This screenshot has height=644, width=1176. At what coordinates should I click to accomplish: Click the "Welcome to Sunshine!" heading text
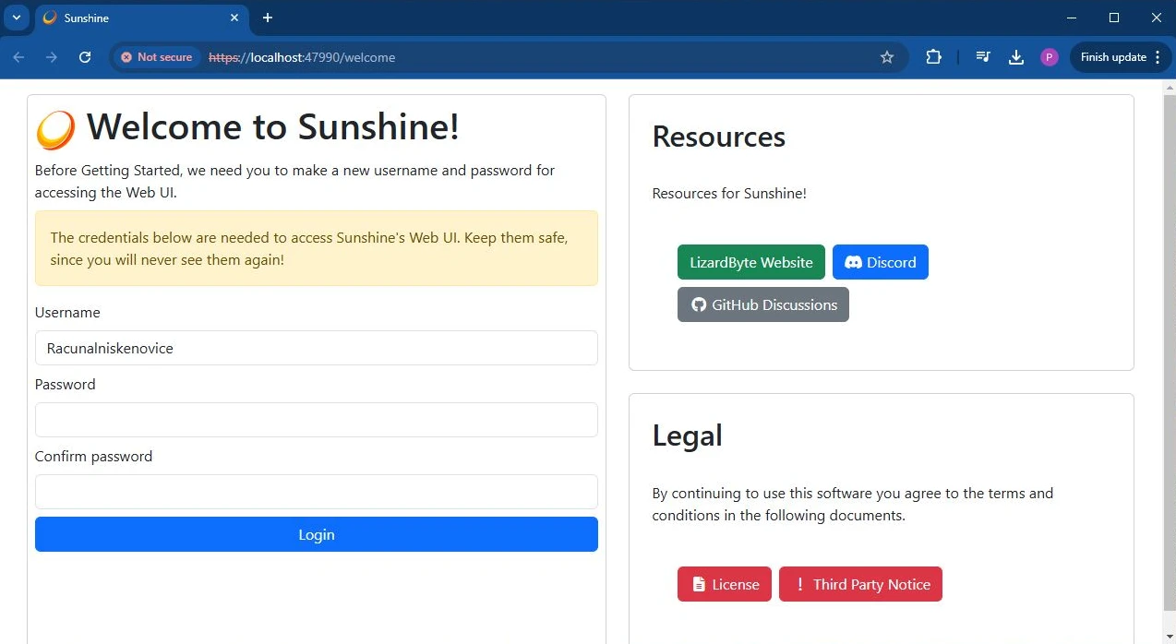[273, 126]
